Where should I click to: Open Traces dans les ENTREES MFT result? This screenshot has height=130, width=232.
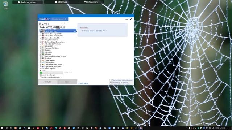coord(94,31)
